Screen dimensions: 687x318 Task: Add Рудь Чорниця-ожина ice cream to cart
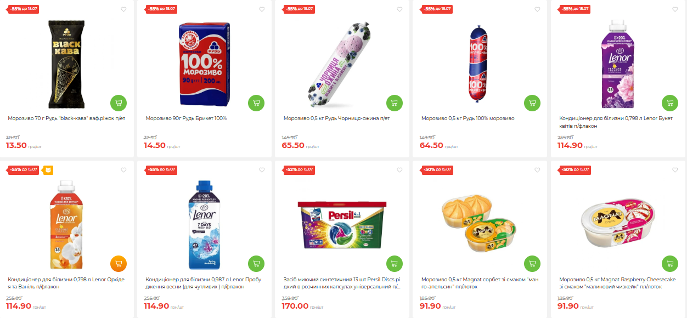[x=394, y=103]
